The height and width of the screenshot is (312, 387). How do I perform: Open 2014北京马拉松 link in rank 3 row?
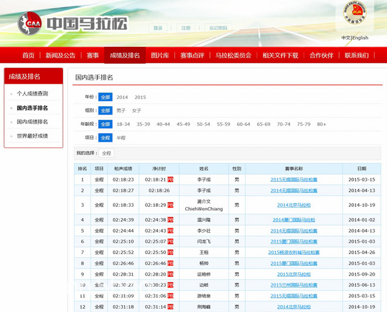click(x=294, y=205)
